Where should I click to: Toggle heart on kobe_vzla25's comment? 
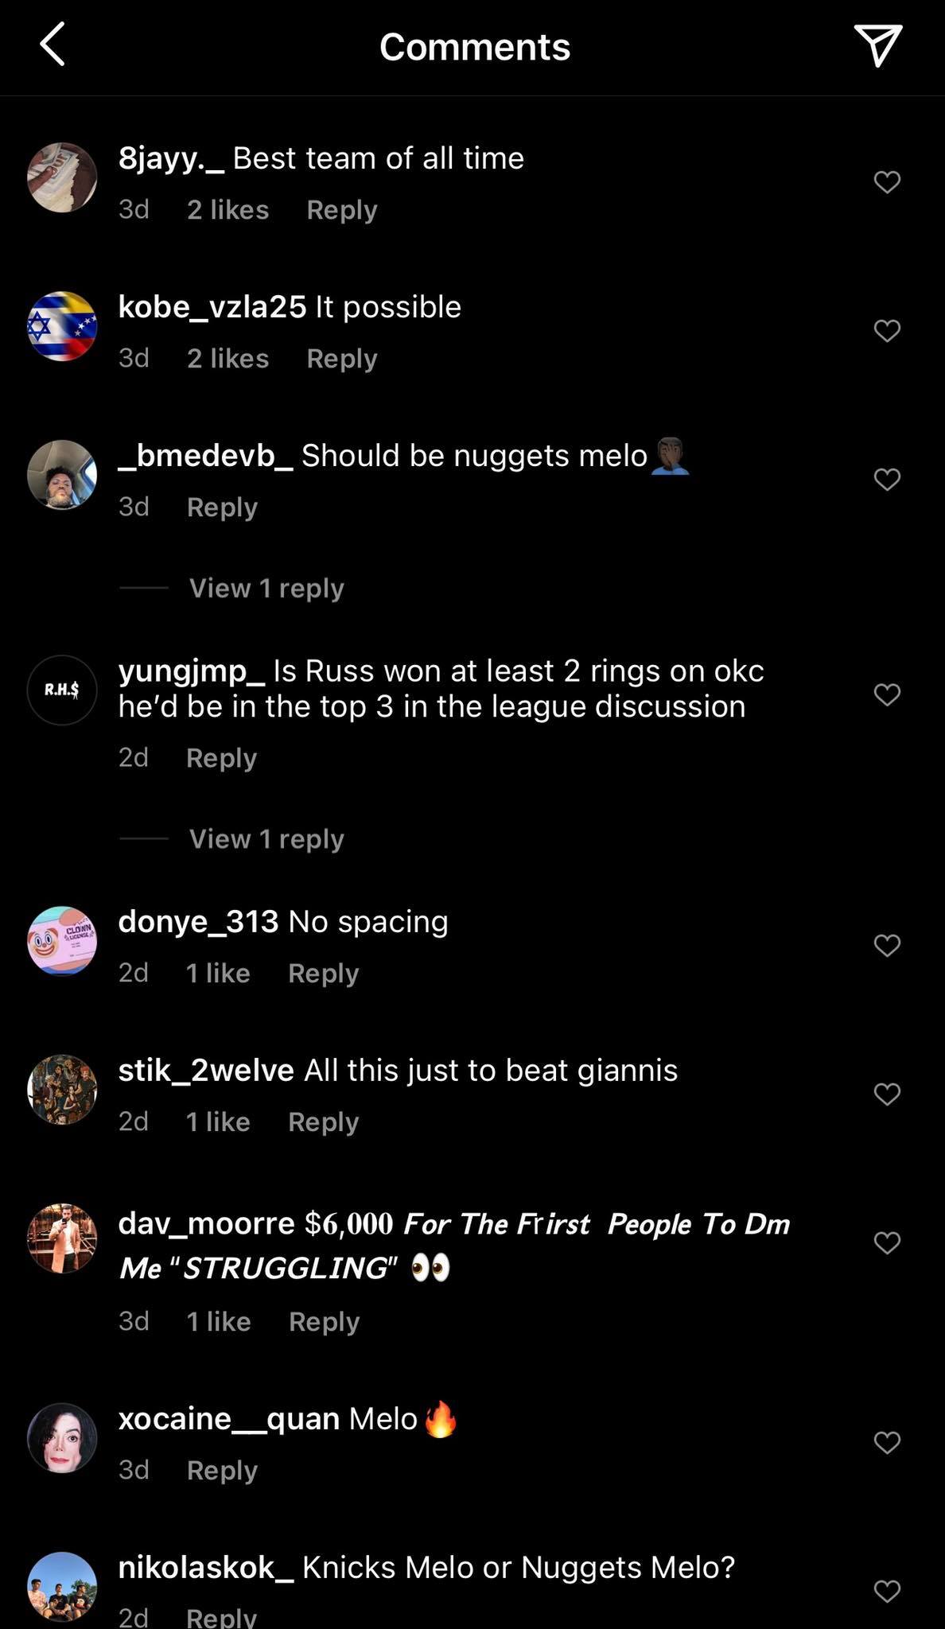coord(887,330)
